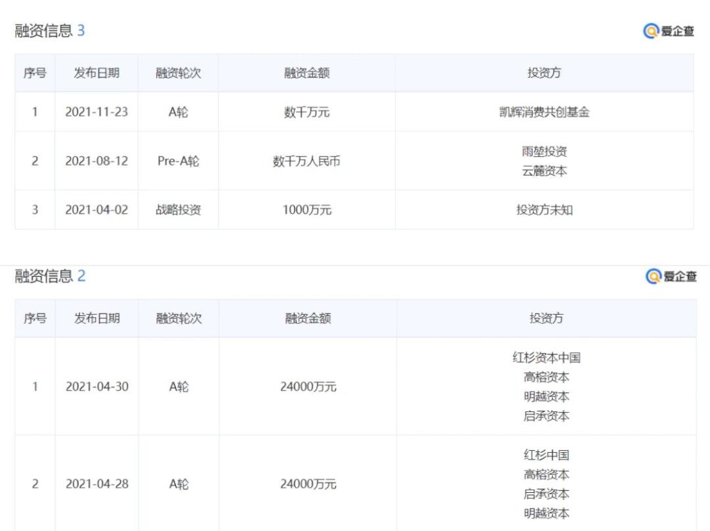Click the 爱企查 logo in the first section
Screen dimensions: 710x531
[x=669, y=32]
